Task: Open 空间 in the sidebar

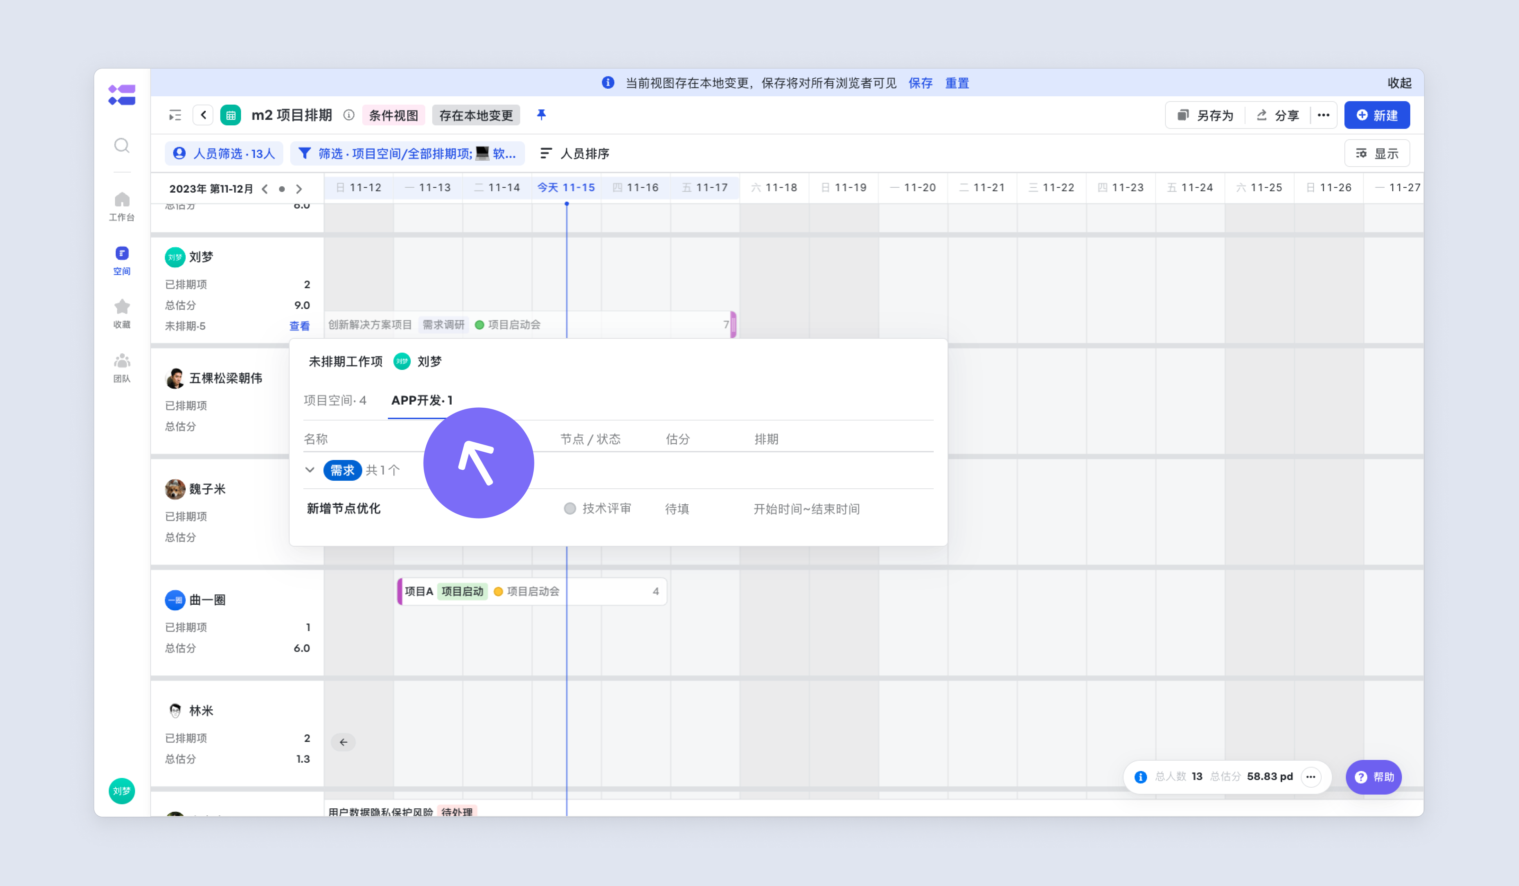Action: 122,260
